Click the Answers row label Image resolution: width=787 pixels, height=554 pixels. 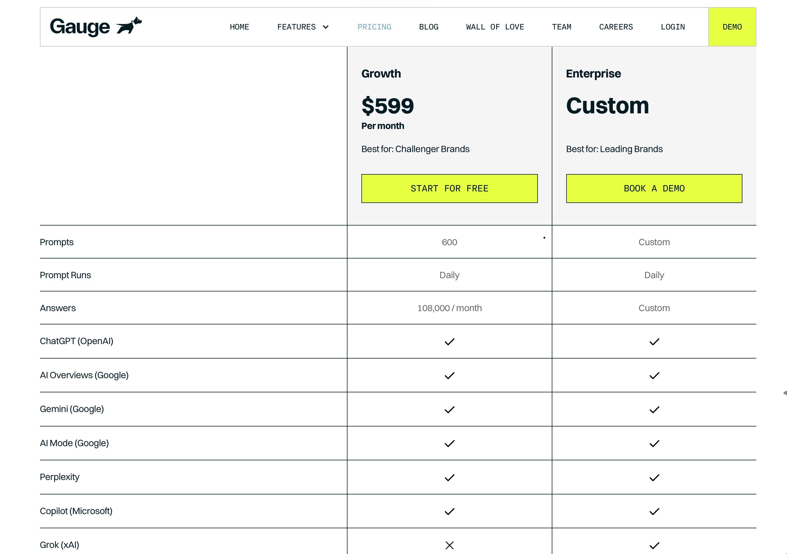(x=58, y=308)
